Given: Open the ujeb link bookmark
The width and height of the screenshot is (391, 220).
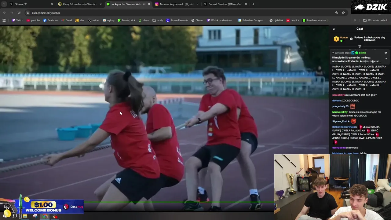Looking at the screenshot, I should pos(276,20).
